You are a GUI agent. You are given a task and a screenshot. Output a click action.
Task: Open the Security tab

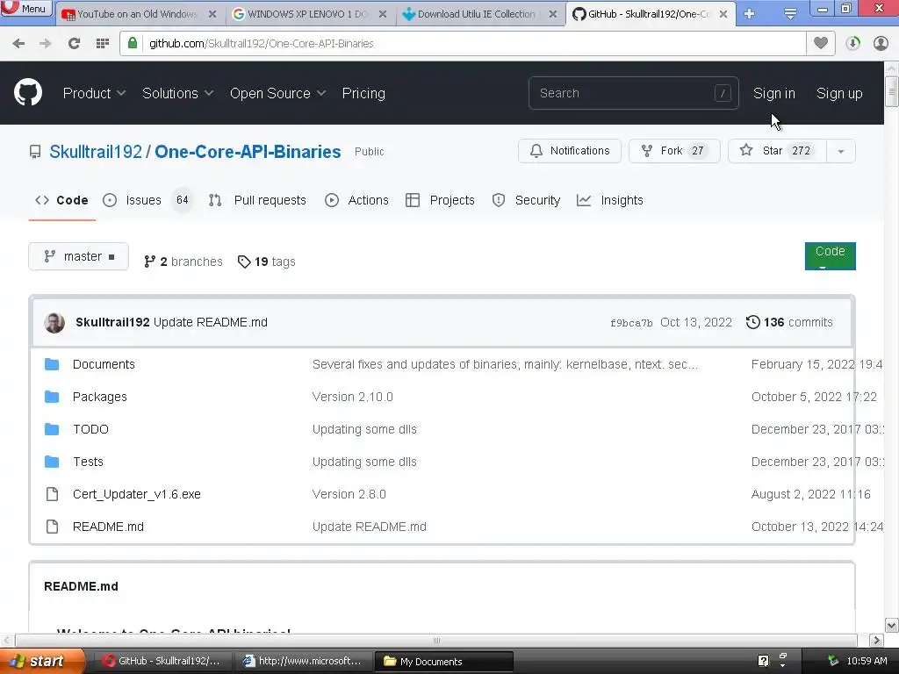point(526,200)
